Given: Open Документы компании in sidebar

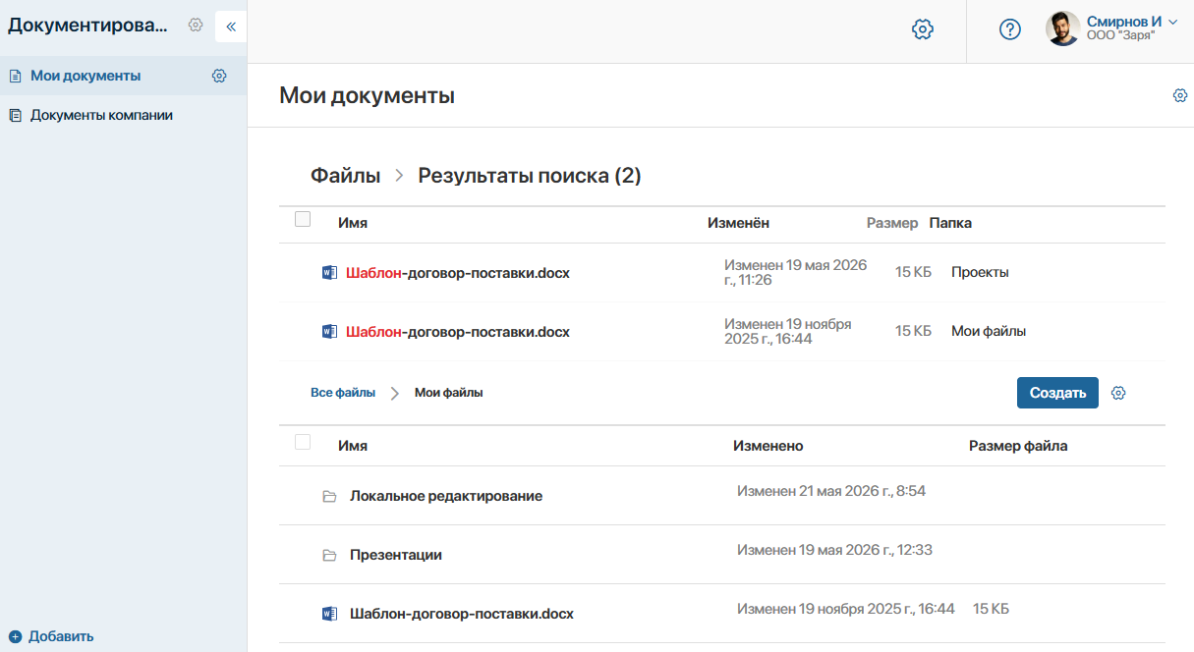Looking at the screenshot, I should click(101, 115).
